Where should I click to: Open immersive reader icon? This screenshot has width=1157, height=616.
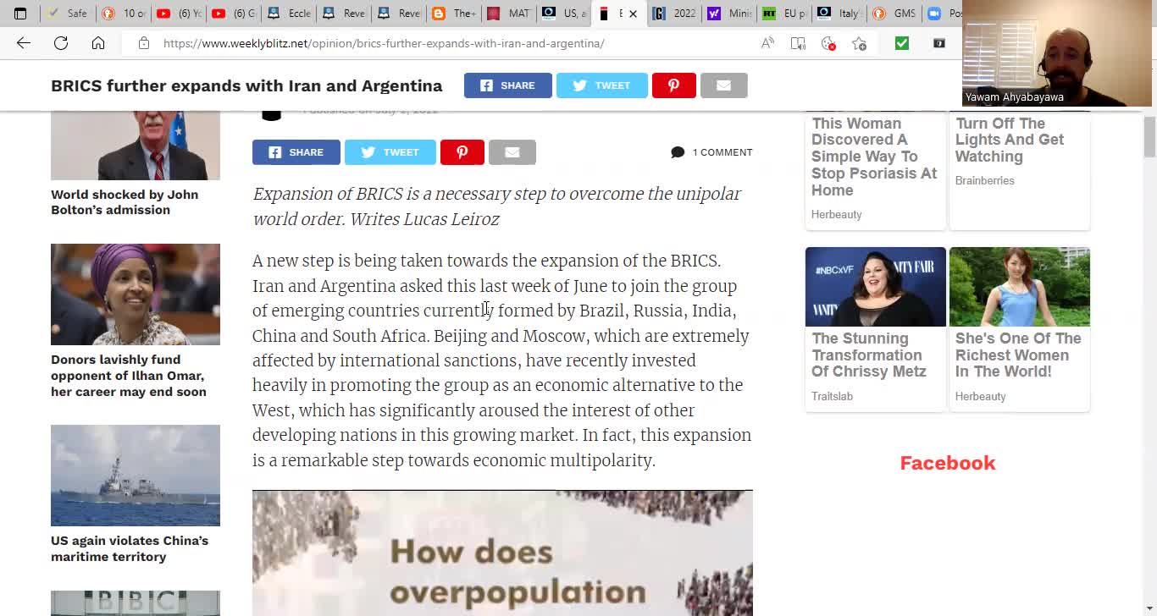[798, 43]
